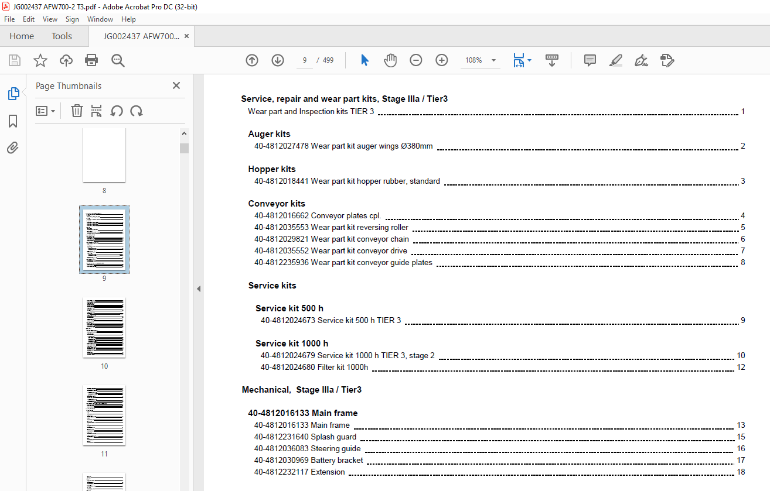Select page 10 thumbnail
This screenshot has width=770, height=491.
point(104,328)
